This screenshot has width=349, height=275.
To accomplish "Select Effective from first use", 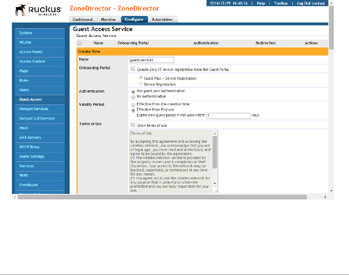I will tap(134, 111).
